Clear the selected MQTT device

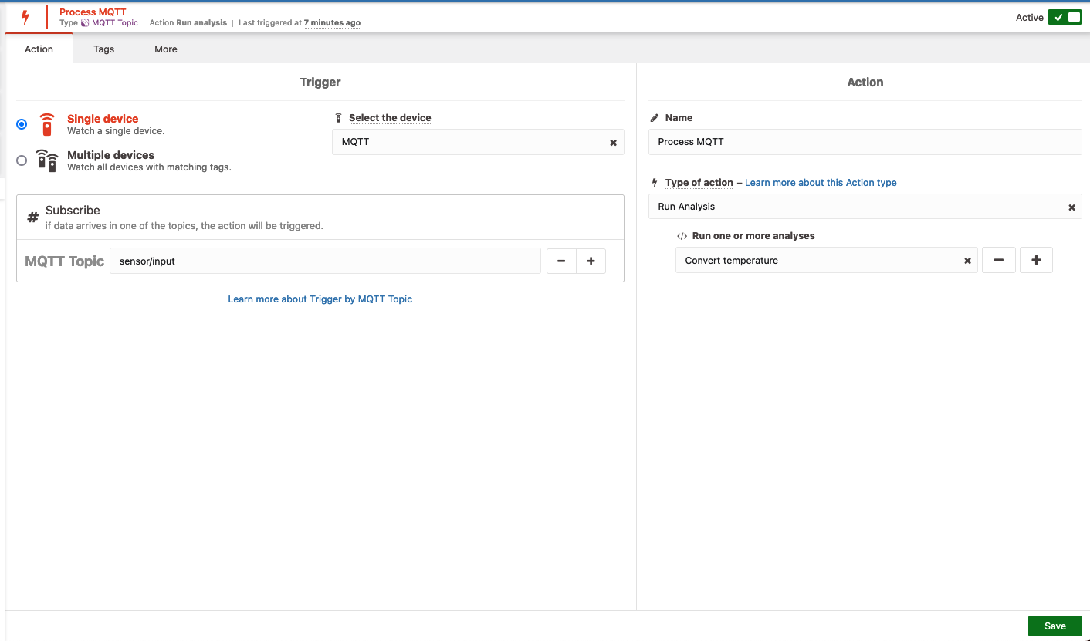tap(613, 143)
